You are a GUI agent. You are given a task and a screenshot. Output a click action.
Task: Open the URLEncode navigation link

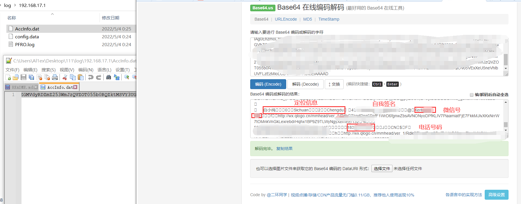tap(286, 19)
